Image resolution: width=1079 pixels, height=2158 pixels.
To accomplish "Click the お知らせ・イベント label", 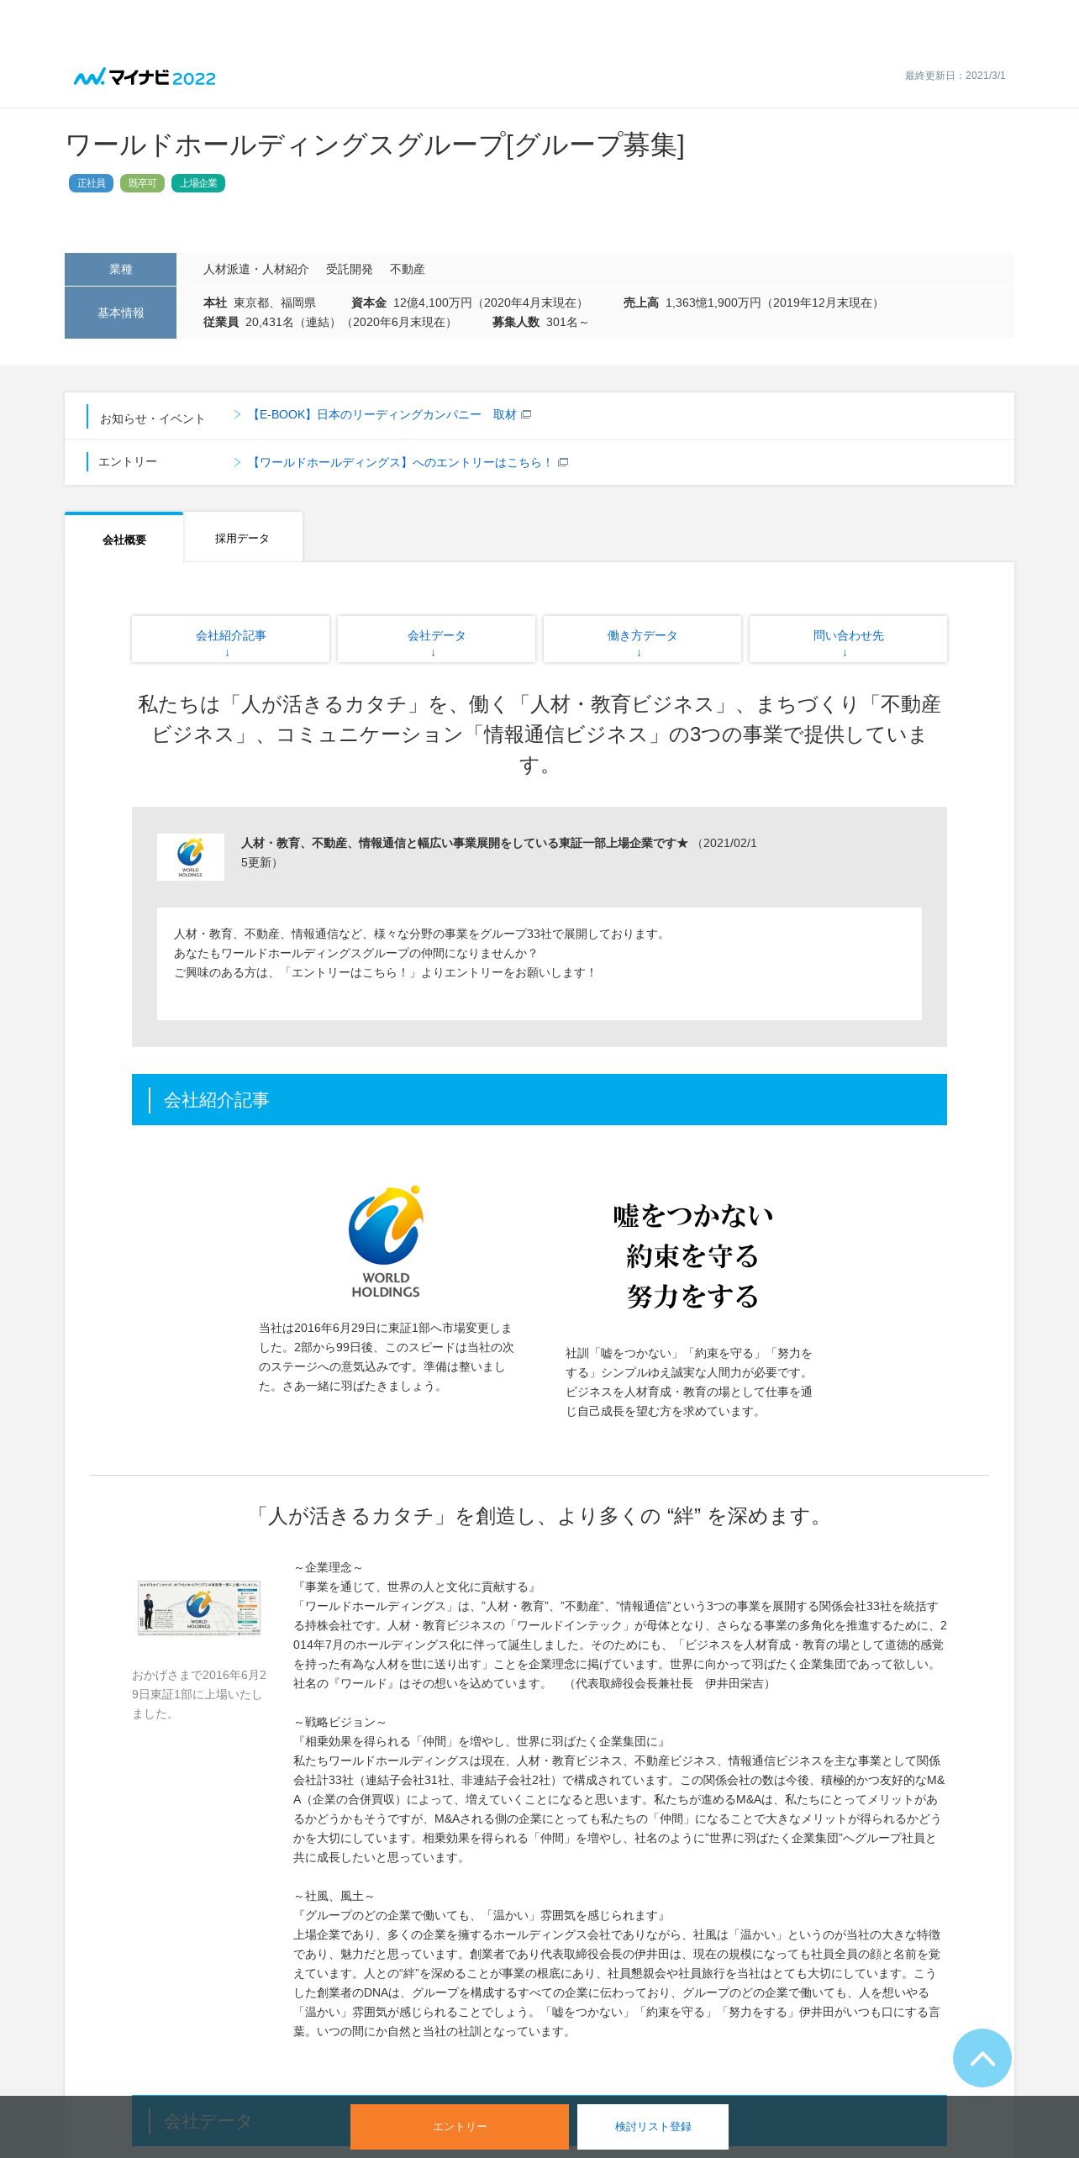I will [x=152, y=418].
